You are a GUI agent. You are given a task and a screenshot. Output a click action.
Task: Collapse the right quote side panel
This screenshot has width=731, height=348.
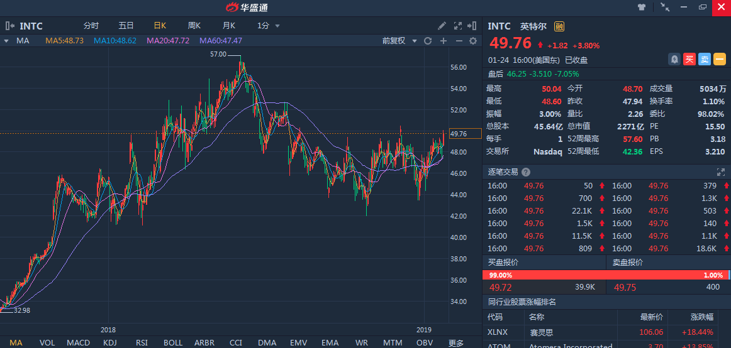coord(472,26)
